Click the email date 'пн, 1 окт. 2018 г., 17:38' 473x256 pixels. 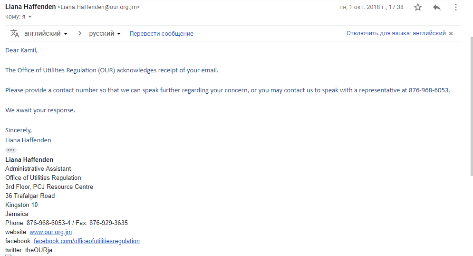pos(371,7)
